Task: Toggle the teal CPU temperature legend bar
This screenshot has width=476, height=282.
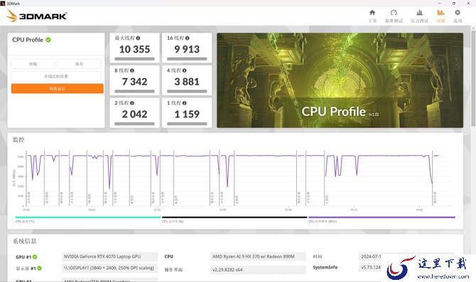Action: pos(87,218)
